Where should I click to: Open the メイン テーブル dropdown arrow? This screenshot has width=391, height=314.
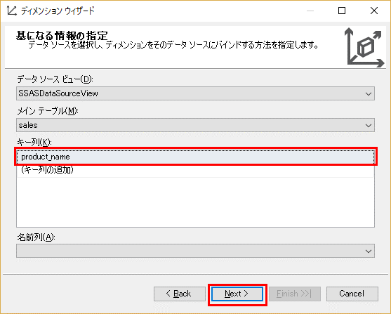(369, 125)
